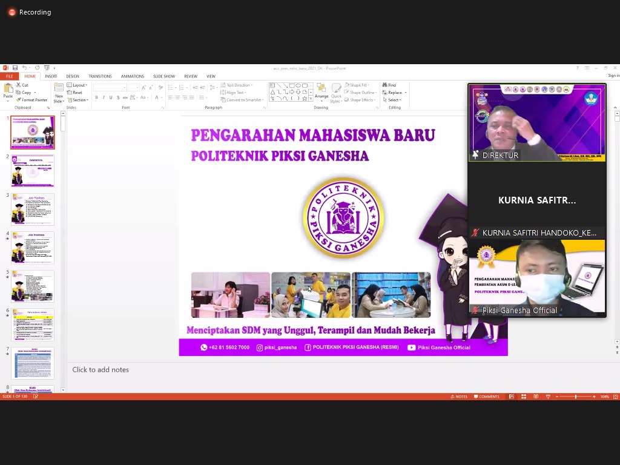Switch to the INSERT tab

(x=51, y=76)
